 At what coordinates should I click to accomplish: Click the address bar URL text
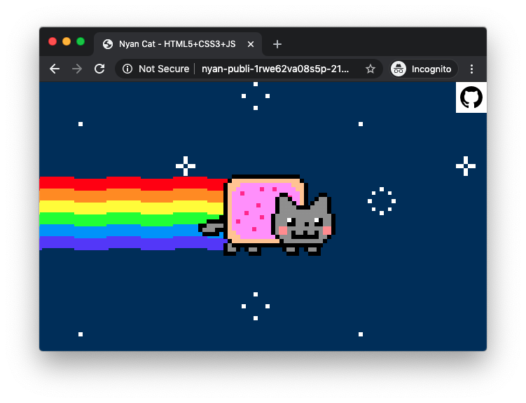(275, 69)
